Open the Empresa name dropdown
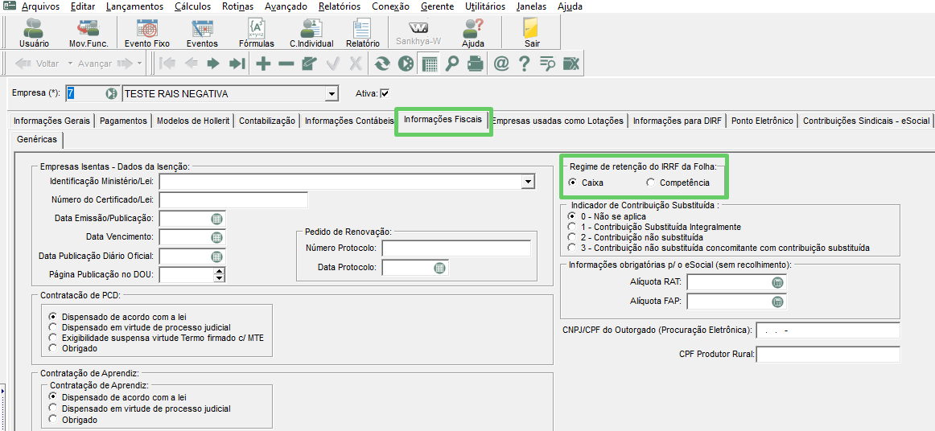The width and height of the screenshot is (935, 431). [332, 93]
